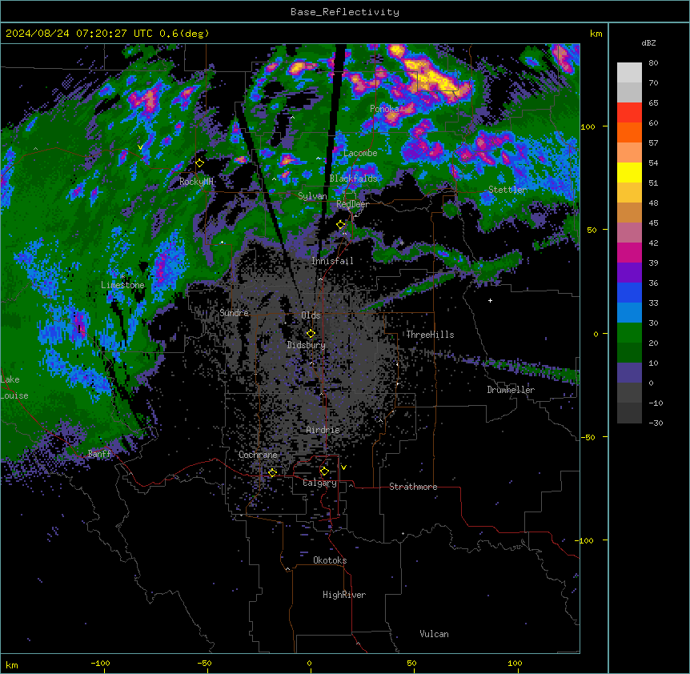Click the km unit label on the vertical axis
The height and width of the screenshot is (674, 690).
[x=596, y=34]
